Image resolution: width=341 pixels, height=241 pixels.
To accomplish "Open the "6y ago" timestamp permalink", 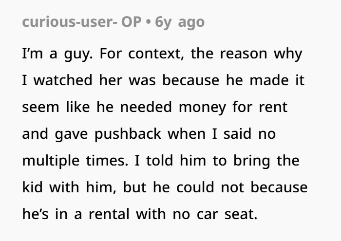I will pyautogui.click(x=180, y=22).
